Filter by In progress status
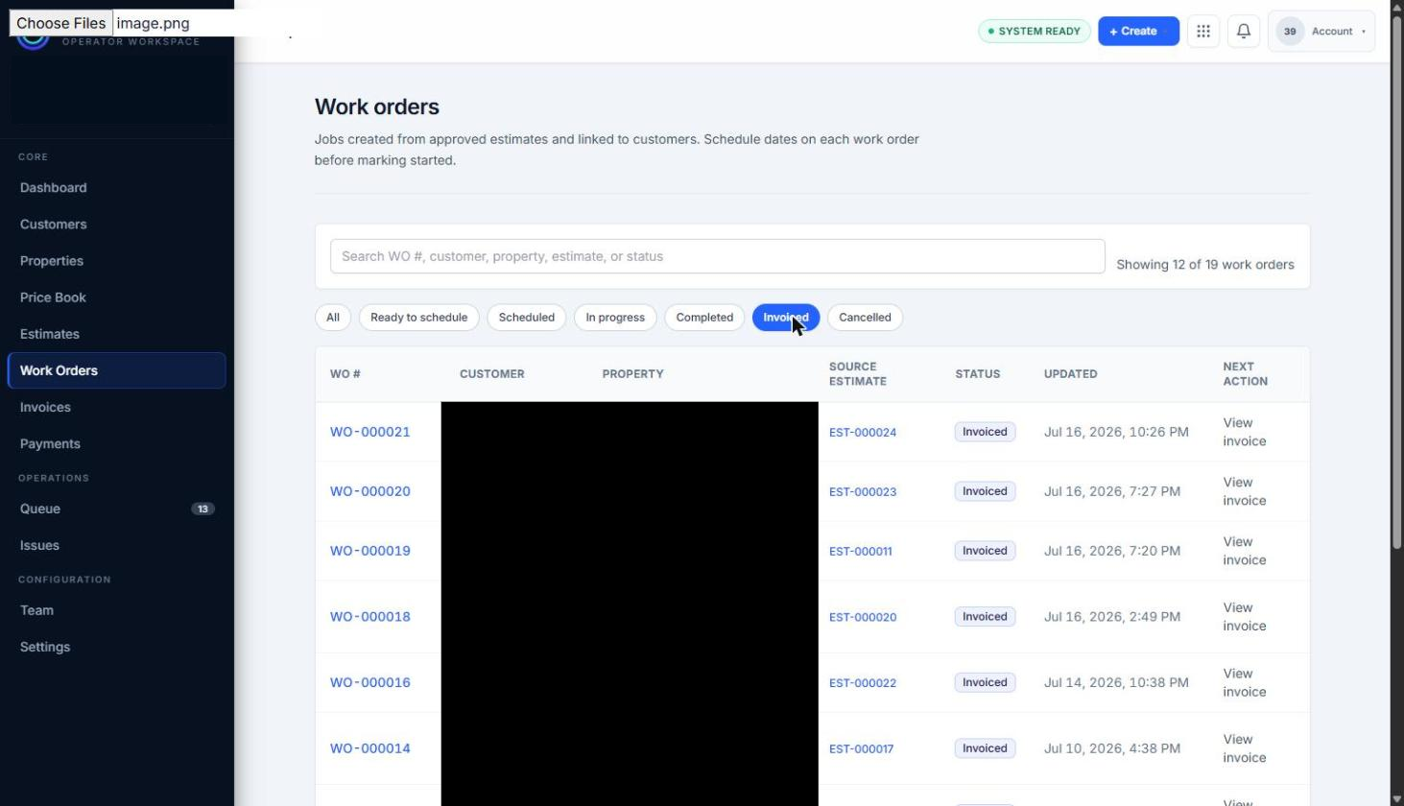The height and width of the screenshot is (806, 1404). (615, 318)
